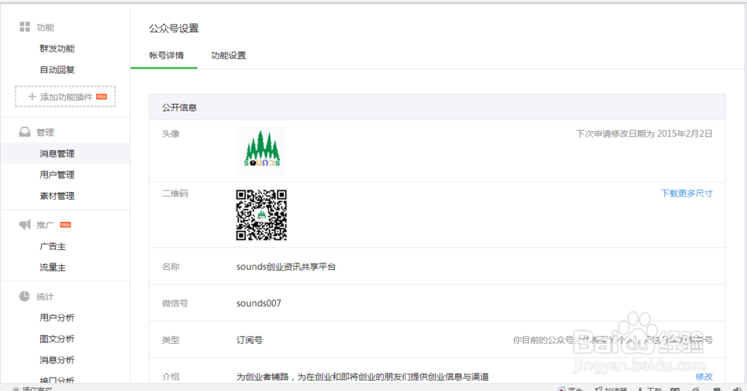Click the 下载更多尺寸 link

pyautogui.click(x=686, y=193)
